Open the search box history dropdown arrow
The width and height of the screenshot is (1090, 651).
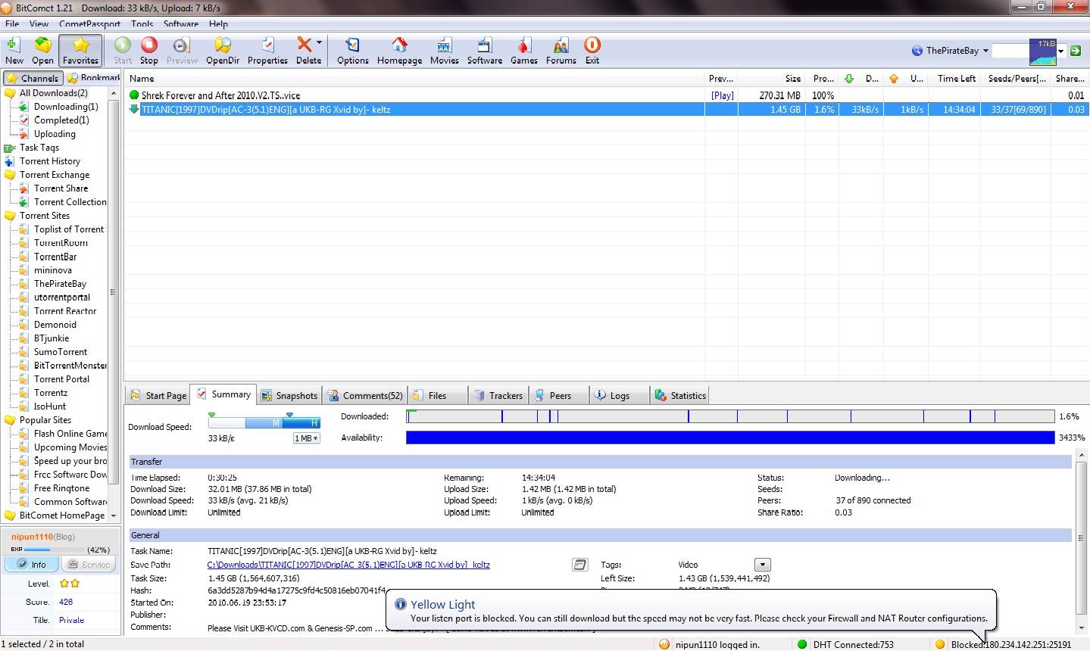click(x=1061, y=51)
